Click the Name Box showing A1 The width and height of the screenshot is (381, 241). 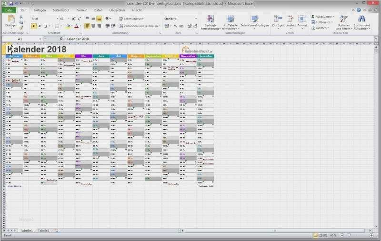pyautogui.click(x=21, y=39)
